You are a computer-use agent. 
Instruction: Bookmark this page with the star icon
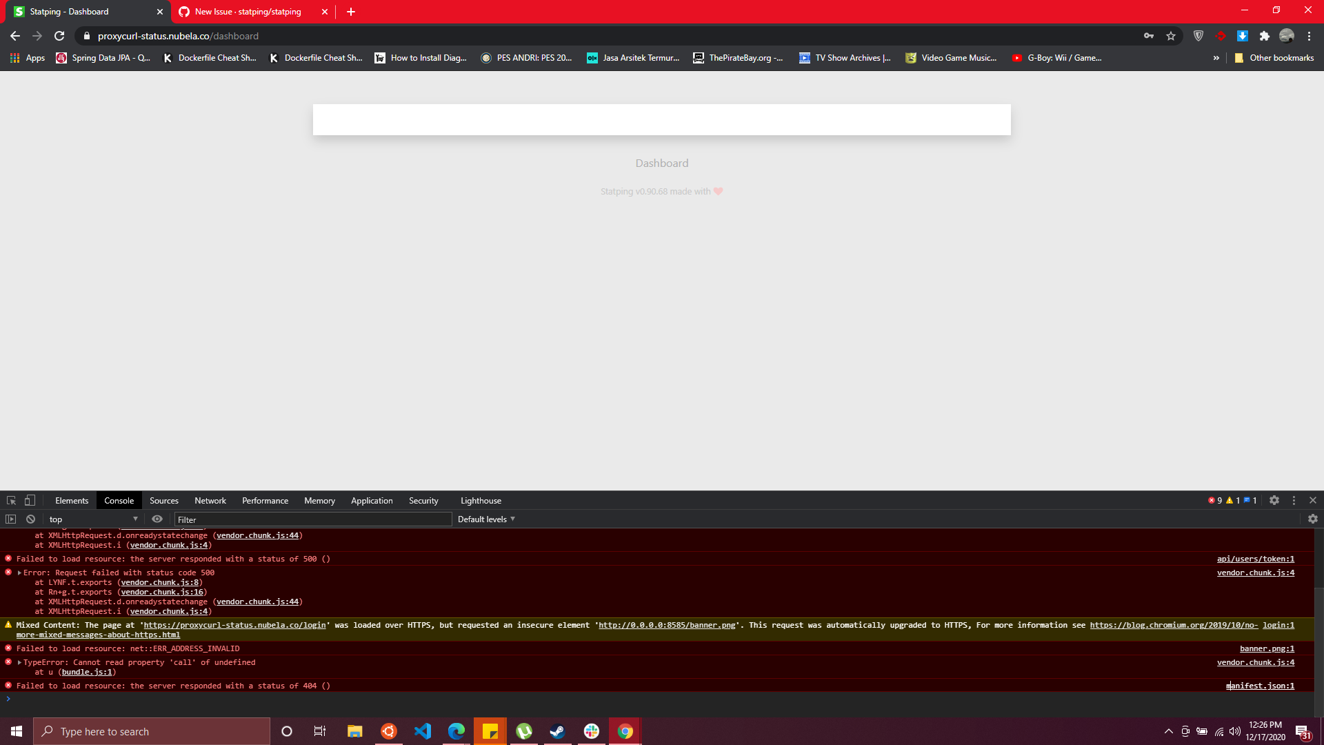click(x=1171, y=36)
